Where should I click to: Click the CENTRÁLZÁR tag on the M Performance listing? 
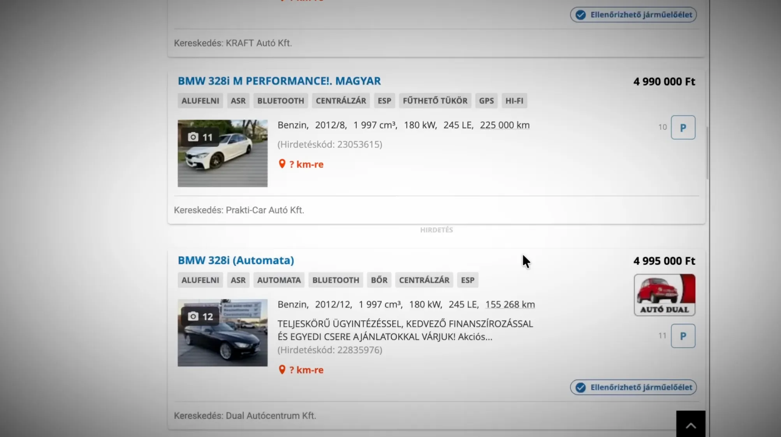pyautogui.click(x=341, y=101)
